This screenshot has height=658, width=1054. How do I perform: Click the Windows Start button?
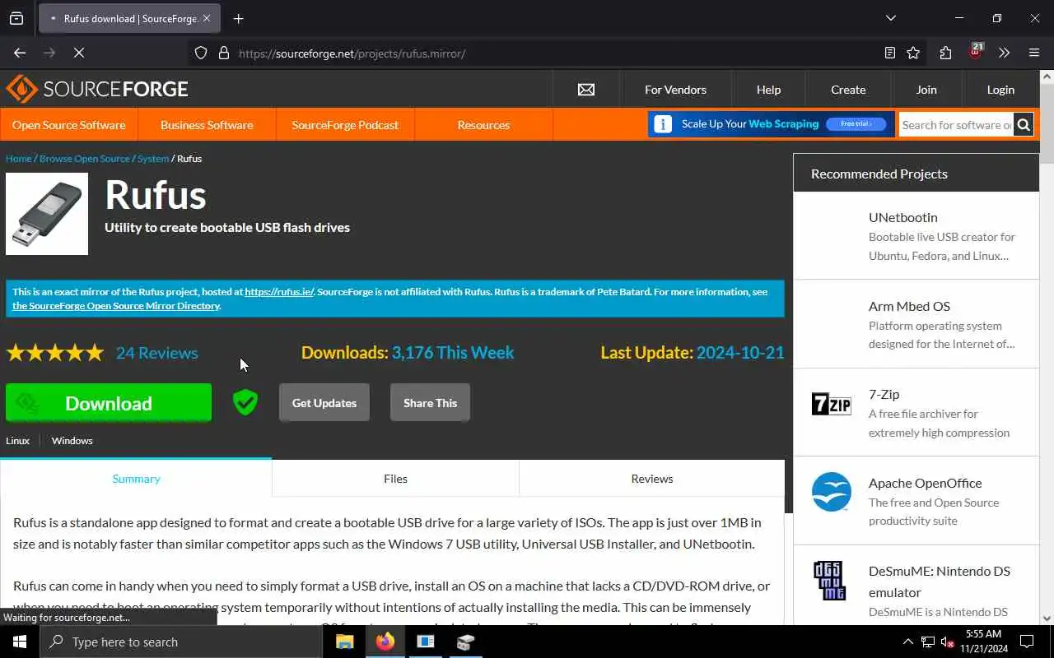tap(20, 642)
